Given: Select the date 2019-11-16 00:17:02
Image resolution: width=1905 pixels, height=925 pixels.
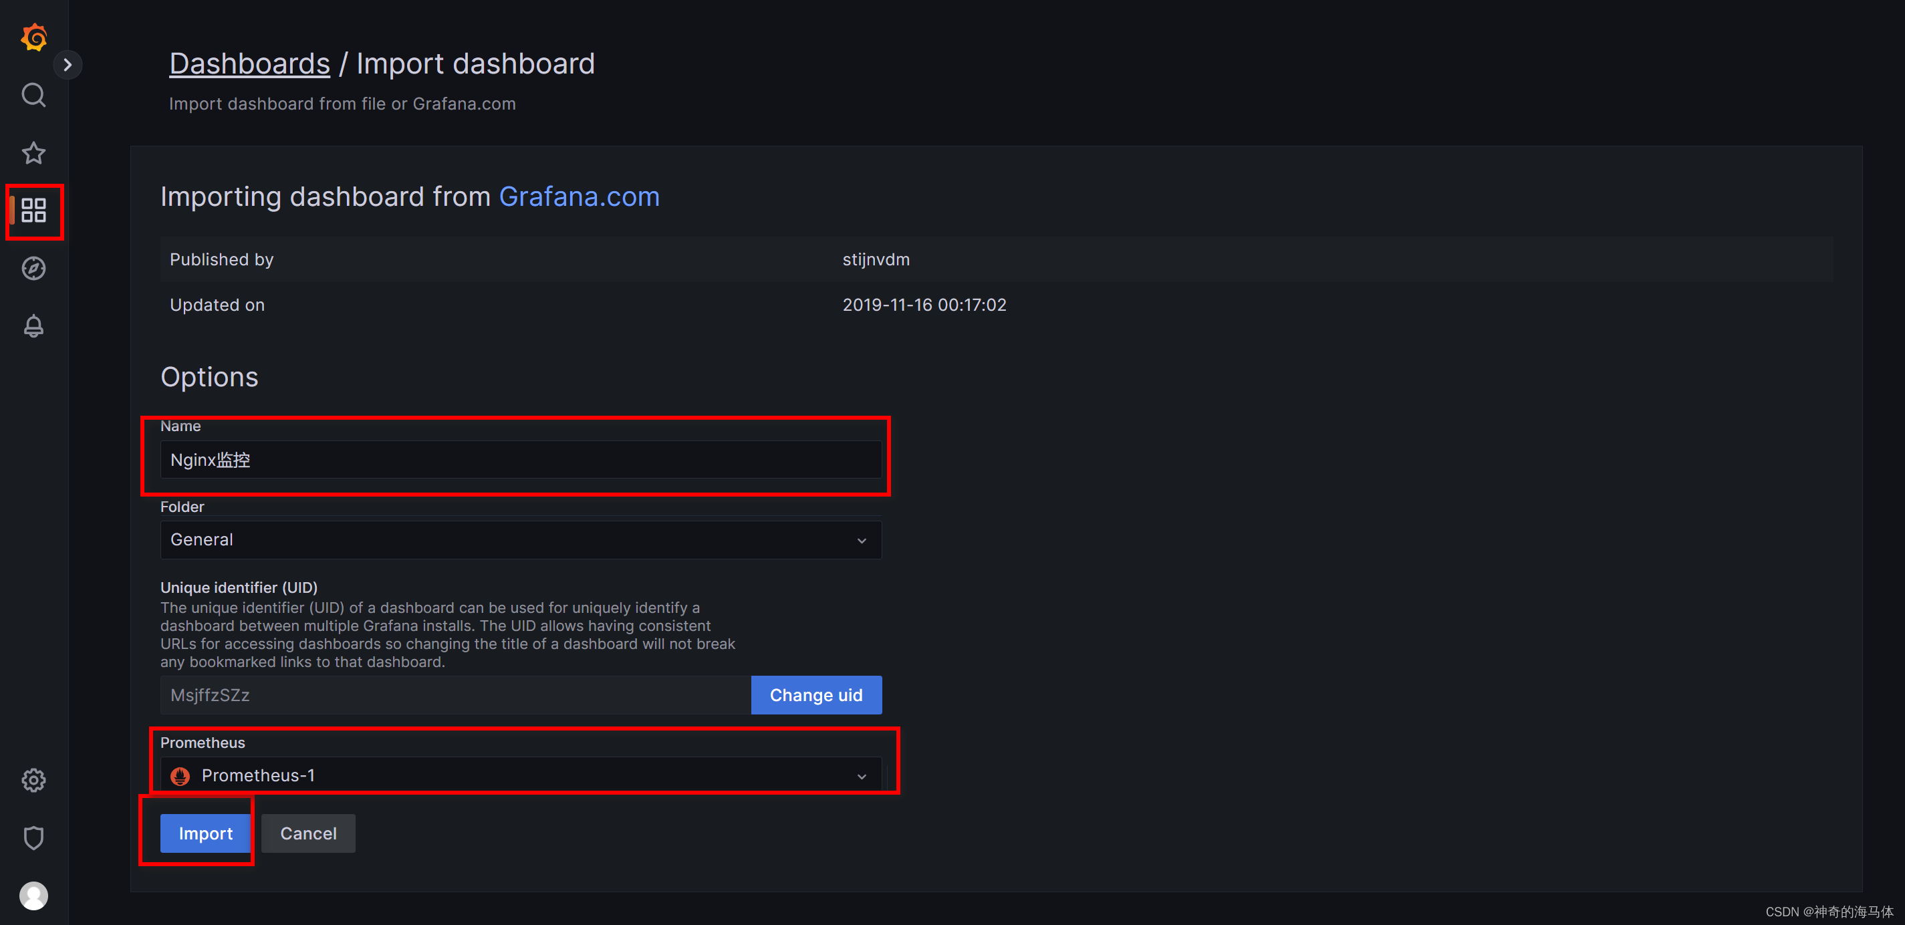Looking at the screenshot, I should tap(924, 305).
